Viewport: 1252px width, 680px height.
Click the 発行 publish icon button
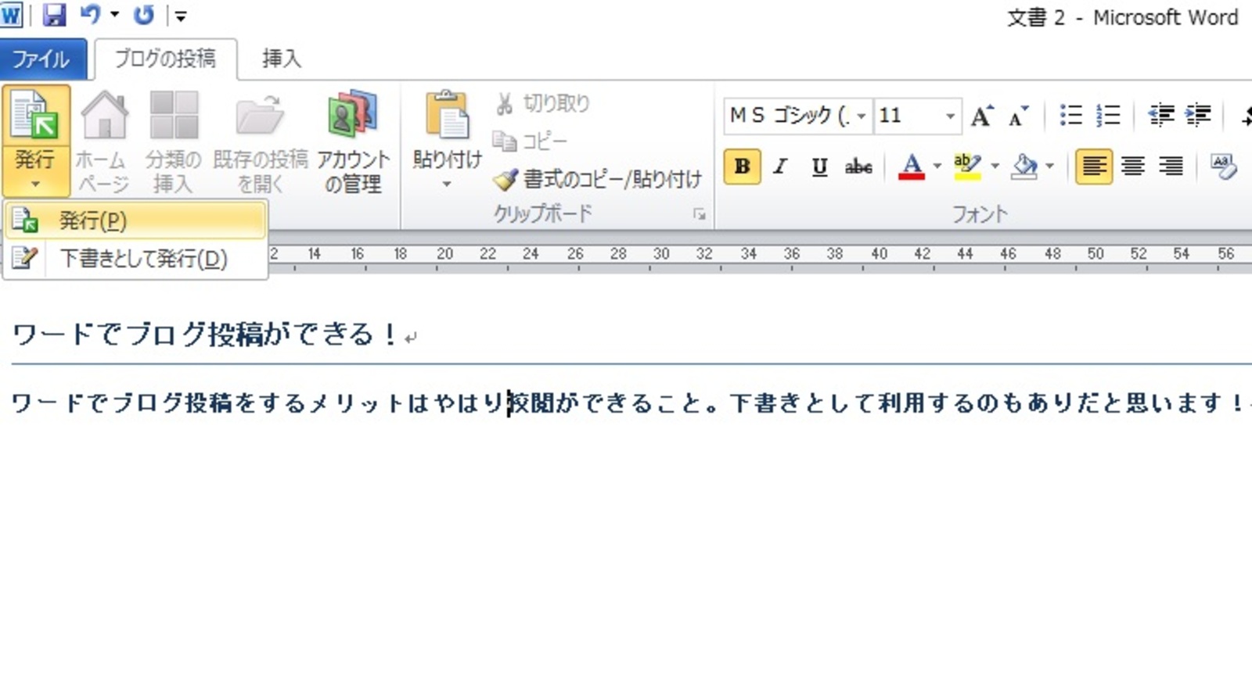(35, 116)
